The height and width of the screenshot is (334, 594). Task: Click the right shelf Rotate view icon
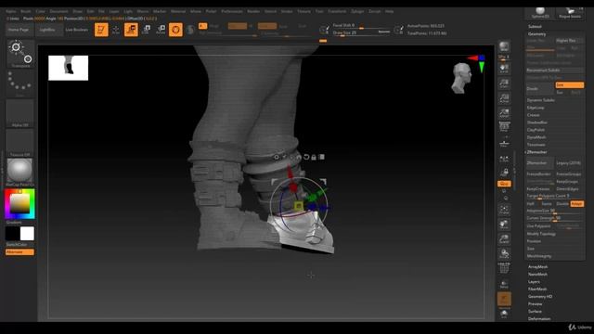(x=504, y=253)
